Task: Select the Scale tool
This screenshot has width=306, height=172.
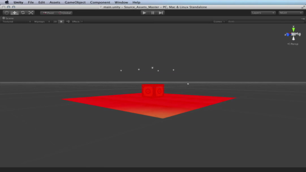Action: 31,13
